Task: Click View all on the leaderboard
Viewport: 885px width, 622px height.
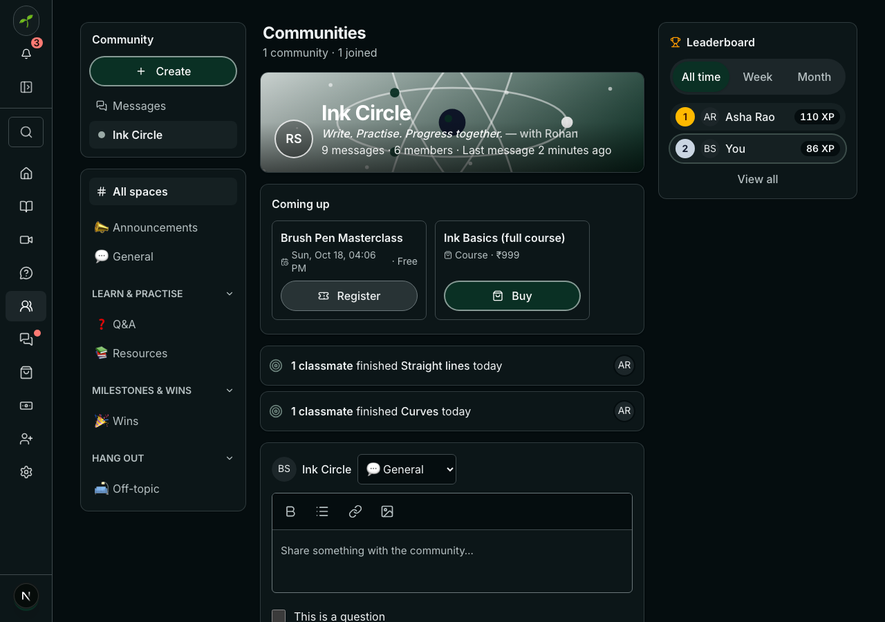Action: (x=758, y=179)
